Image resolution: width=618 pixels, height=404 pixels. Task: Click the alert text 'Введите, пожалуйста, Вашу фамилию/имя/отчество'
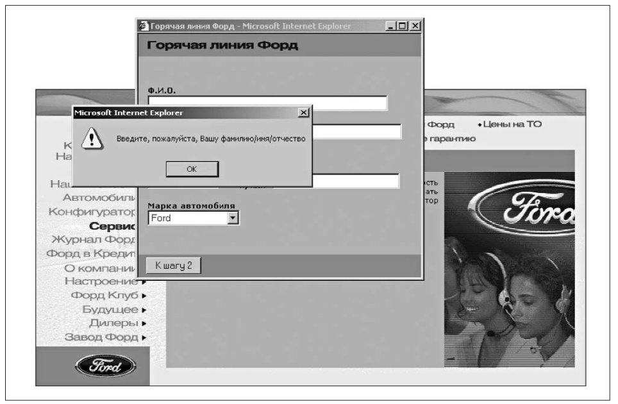click(x=211, y=139)
